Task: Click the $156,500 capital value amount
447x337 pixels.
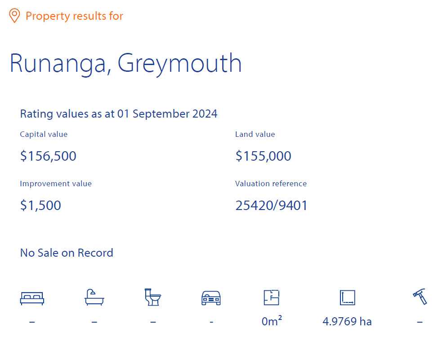Action: tap(48, 156)
